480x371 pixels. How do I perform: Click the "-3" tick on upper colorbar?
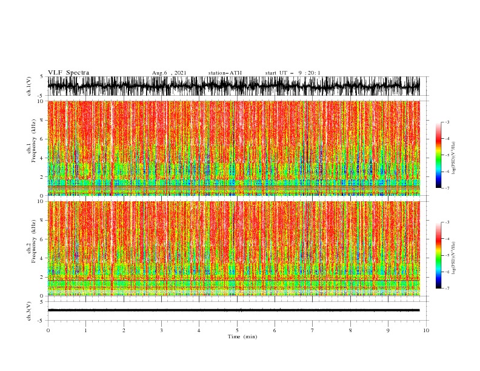click(447, 122)
